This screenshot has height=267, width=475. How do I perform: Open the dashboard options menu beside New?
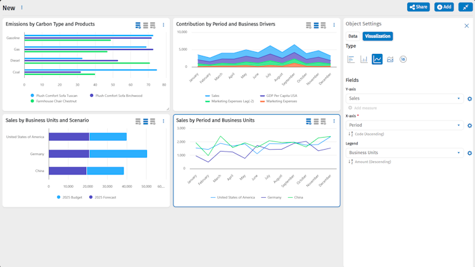[x=22, y=8]
